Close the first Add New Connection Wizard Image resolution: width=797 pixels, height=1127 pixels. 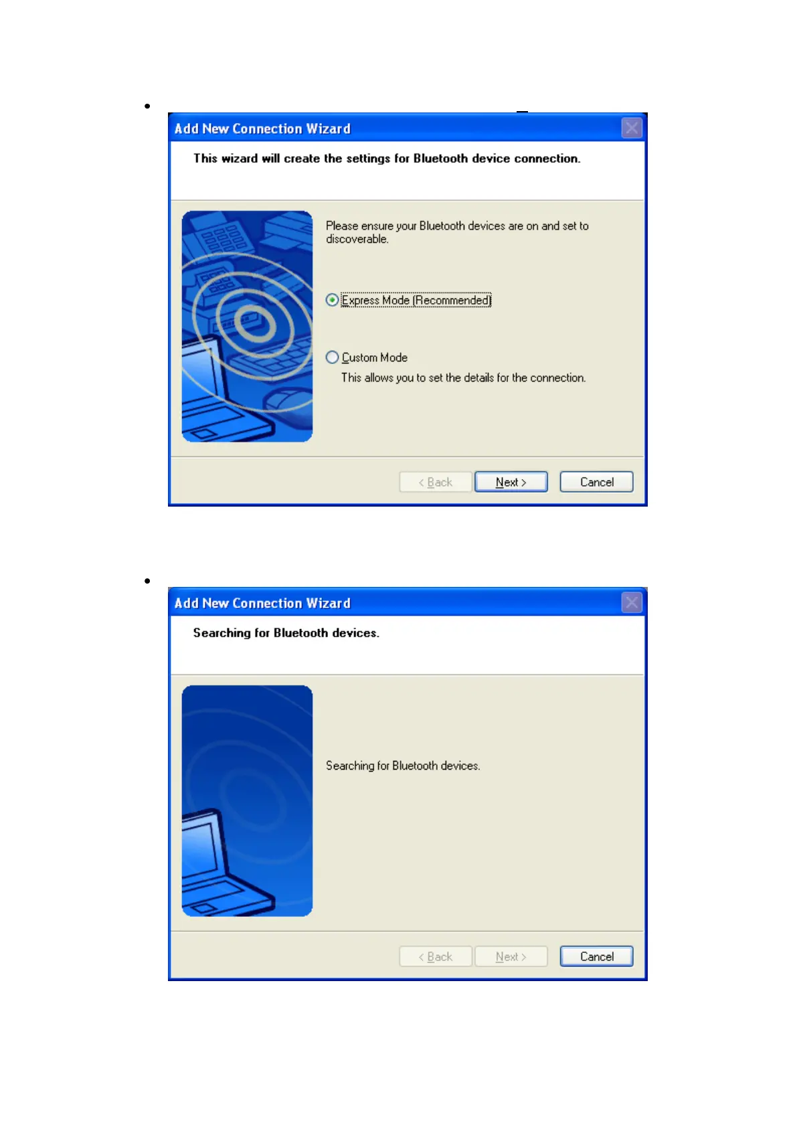click(632, 128)
